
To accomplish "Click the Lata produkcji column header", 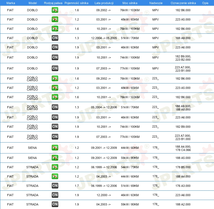I will [x=104, y=3].
